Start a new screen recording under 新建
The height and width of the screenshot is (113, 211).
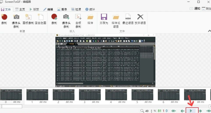coord(4,19)
